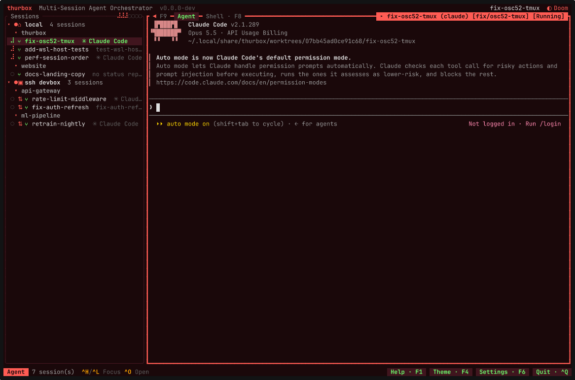Click the server icon beside ssh devbox

click(21, 83)
